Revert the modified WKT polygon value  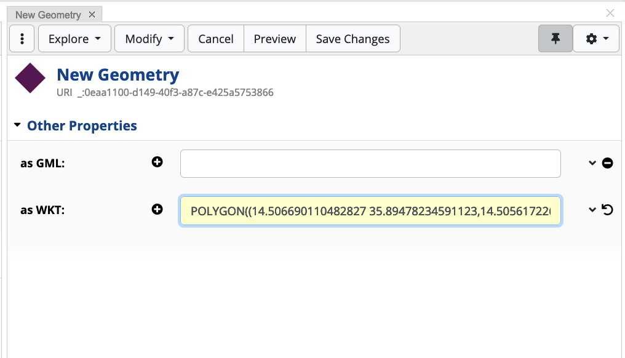(608, 209)
